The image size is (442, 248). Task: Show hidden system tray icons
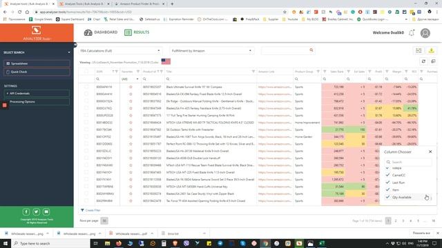387,243
